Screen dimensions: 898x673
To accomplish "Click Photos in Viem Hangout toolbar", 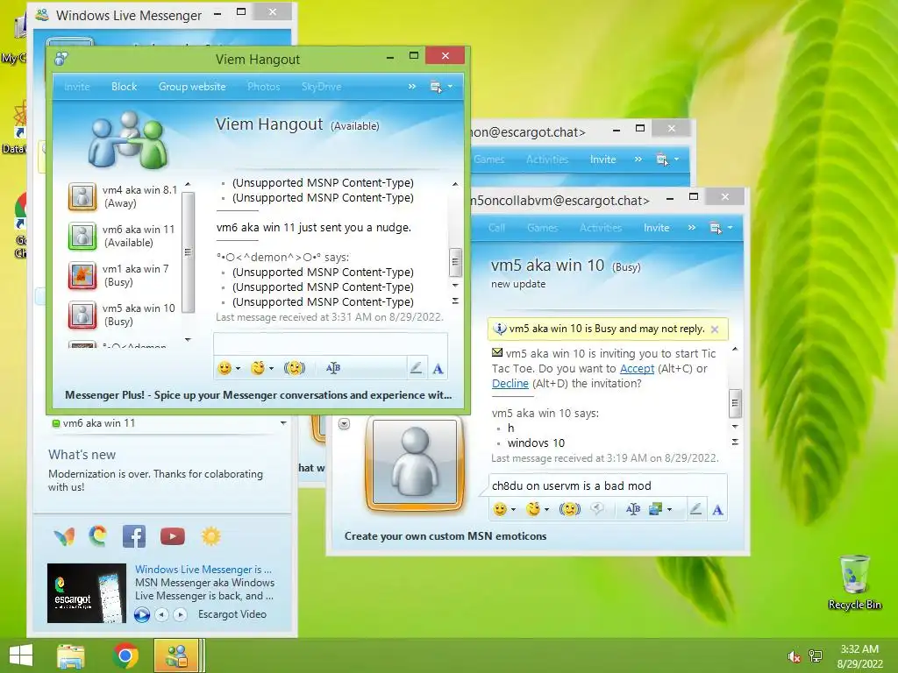I will 263,87.
